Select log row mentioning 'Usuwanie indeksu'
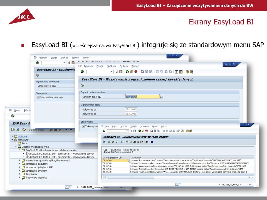267x200 pixels. click(x=178, y=163)
